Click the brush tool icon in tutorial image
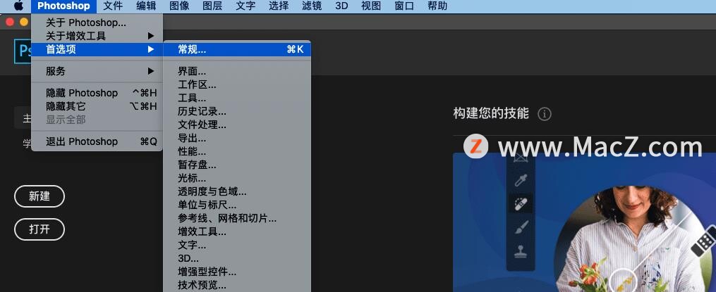This screenshot has width=716, height=292. click(521, 227)
